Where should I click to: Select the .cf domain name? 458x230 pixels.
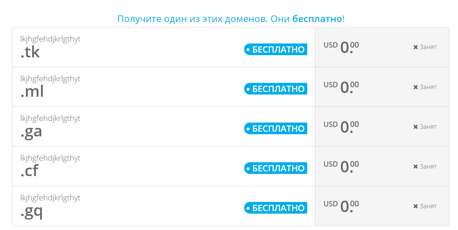click(30, 171)
